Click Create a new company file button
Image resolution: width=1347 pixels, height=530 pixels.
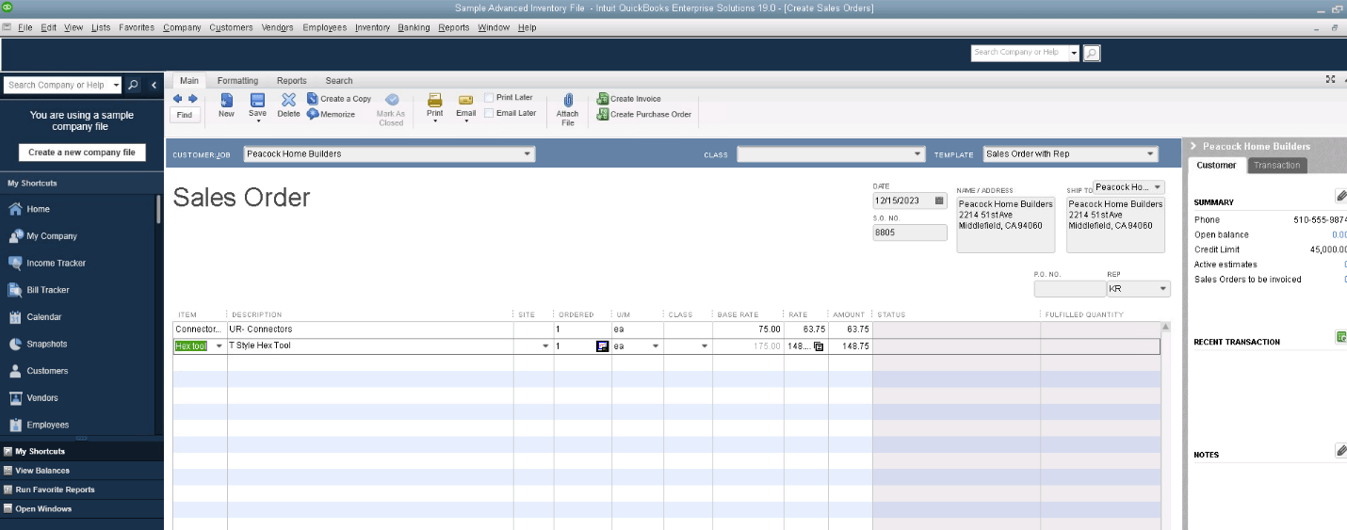tap(82, 153)
